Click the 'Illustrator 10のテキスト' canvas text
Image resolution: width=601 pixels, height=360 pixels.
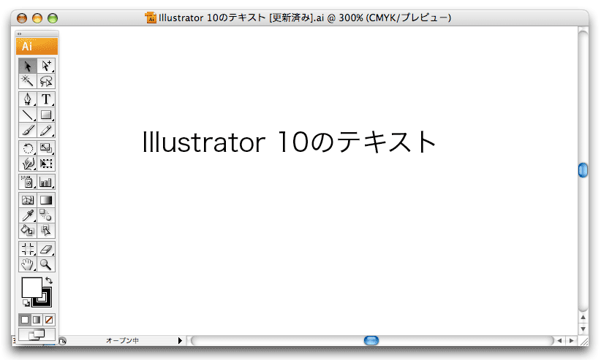[290, 142]
